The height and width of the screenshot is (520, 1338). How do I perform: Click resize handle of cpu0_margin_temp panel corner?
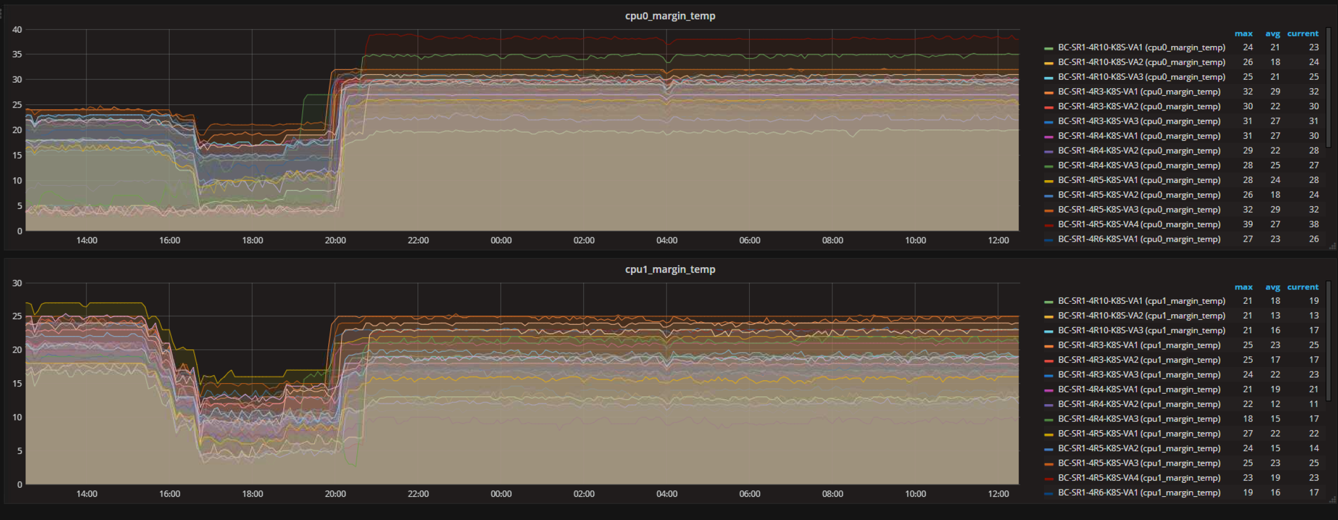pos(1332,247)
